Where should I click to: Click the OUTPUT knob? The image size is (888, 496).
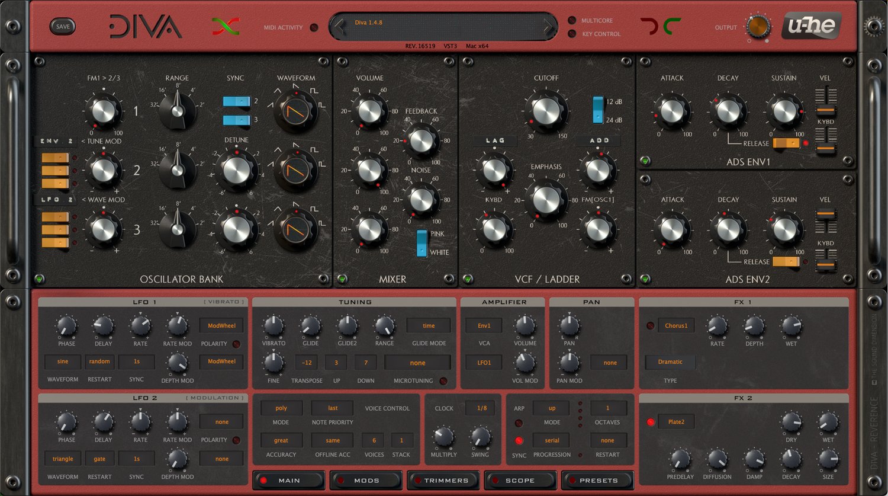[758, 27]
